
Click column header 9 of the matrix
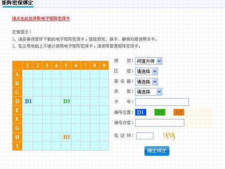(x=104, y=65)
